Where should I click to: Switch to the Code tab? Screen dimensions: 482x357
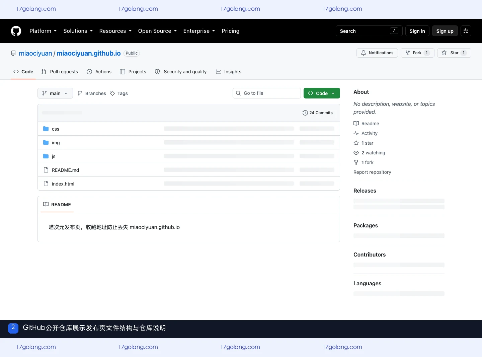(23, 72)
